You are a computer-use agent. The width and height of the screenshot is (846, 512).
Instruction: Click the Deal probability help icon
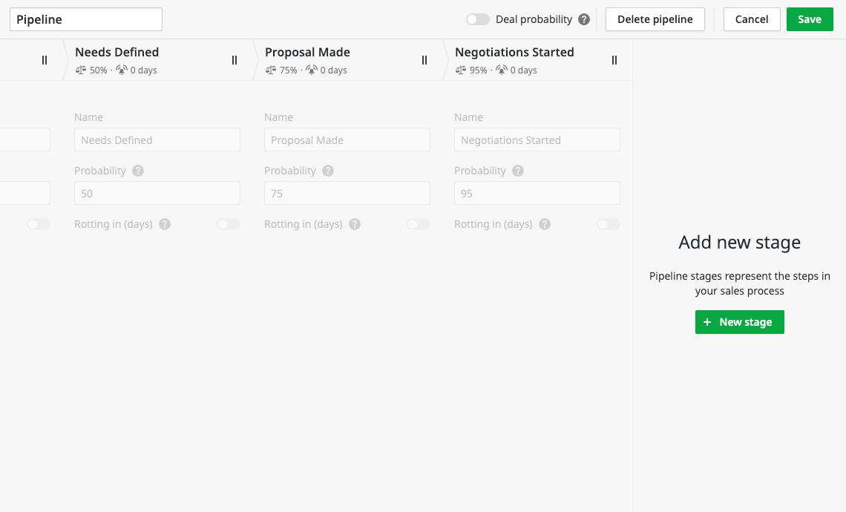[584, 19]
